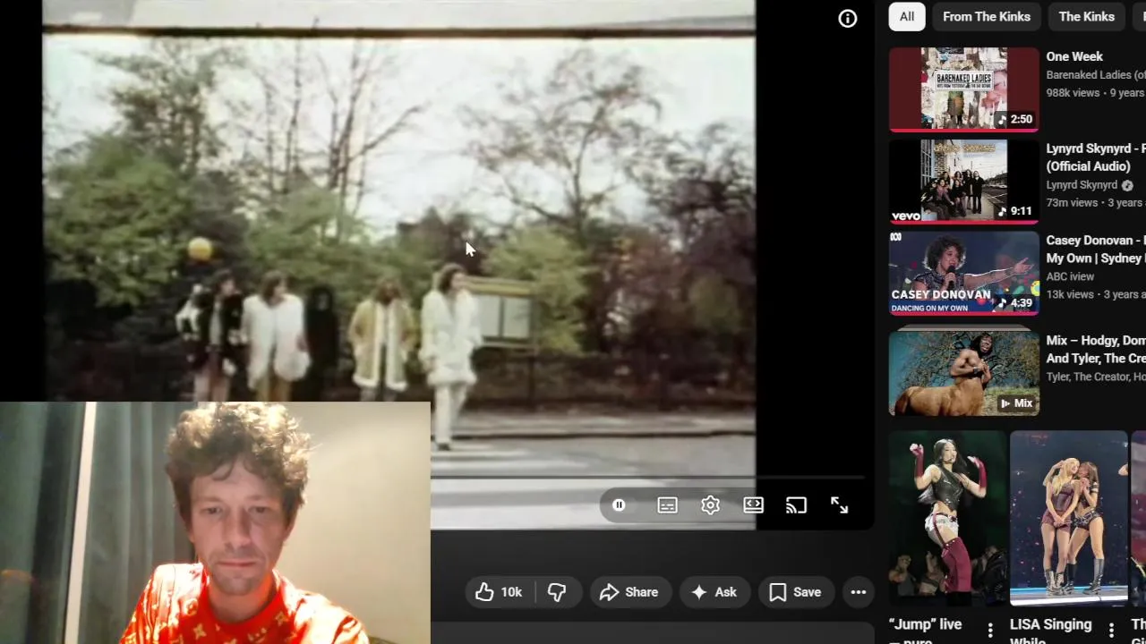Save the video to a playlist
The height and width of the screenshot is (644, 1146).
point(795,592)
